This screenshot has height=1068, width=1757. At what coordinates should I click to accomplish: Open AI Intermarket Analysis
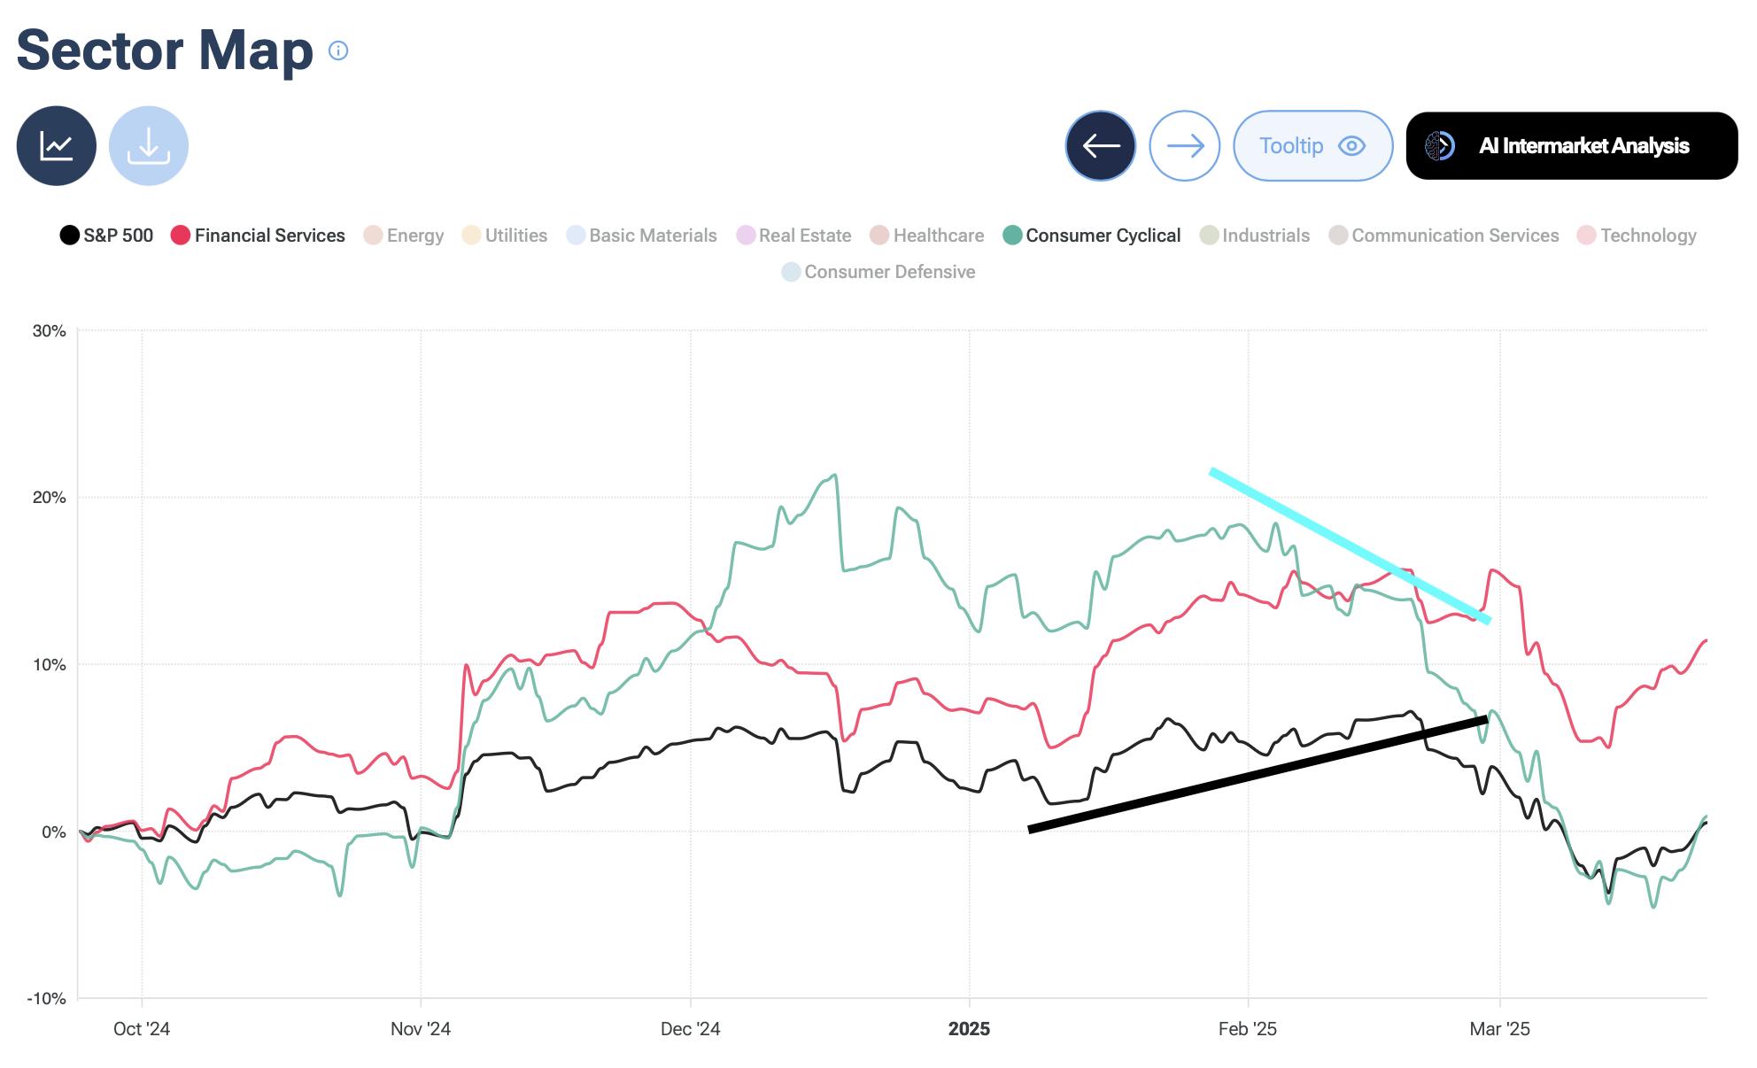(x=1571, y=146)
